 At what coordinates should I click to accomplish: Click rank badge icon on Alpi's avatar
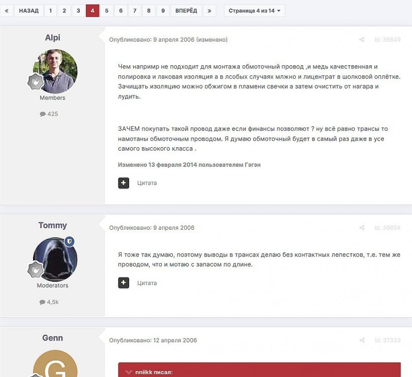(36, 81)
